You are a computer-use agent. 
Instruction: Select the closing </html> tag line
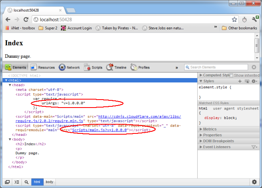tap(16, 167)
